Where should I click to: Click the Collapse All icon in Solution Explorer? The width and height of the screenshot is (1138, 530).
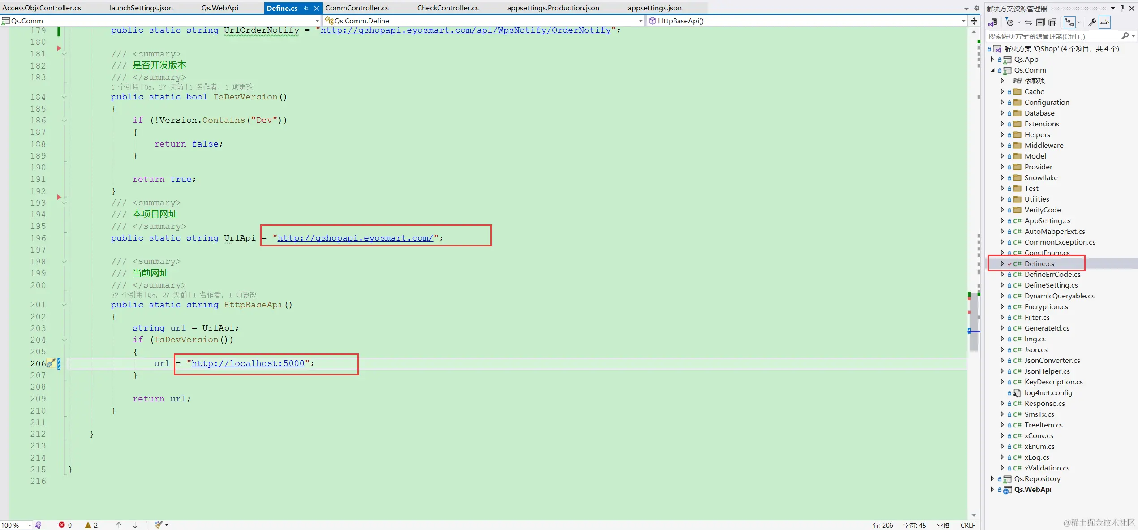(x=1040, y=22)
